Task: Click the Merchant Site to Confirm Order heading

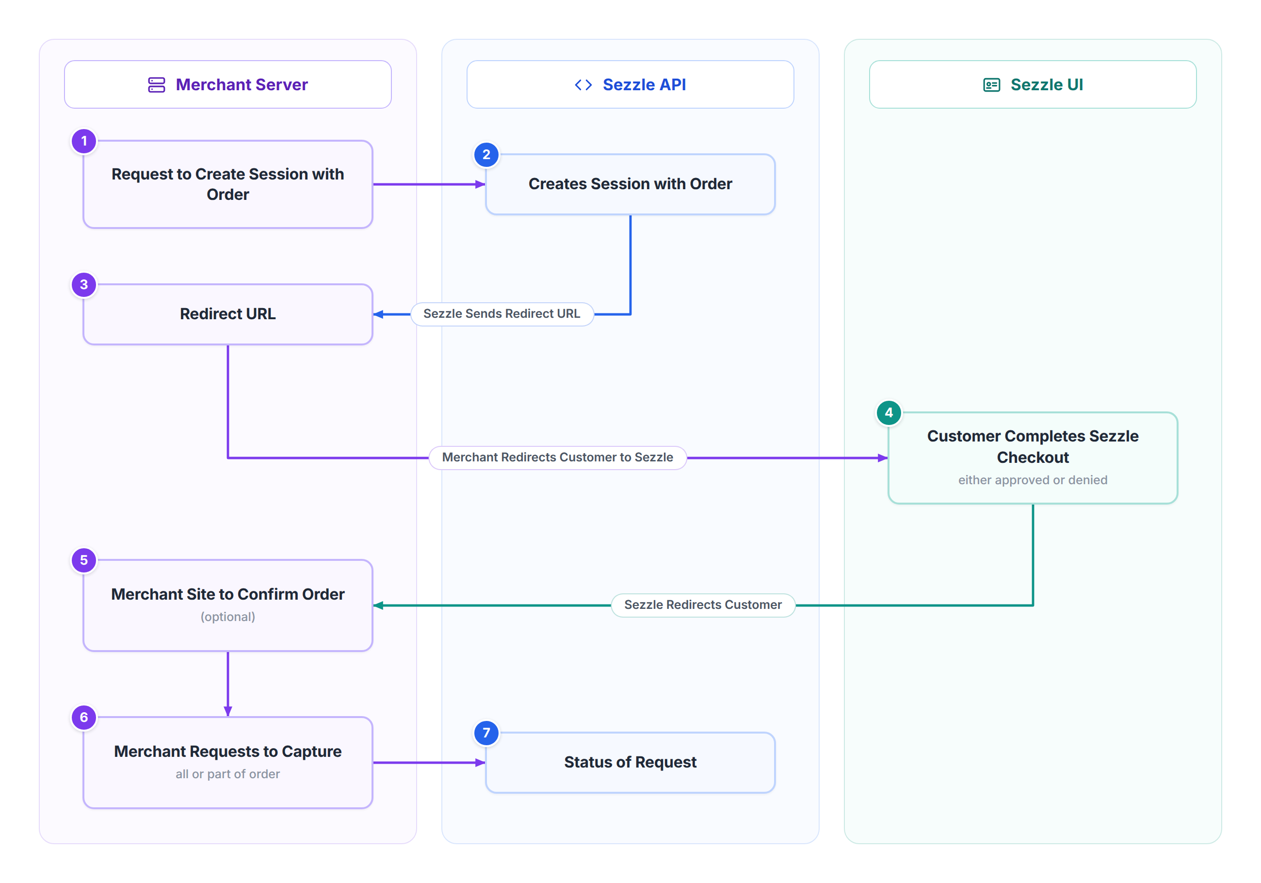Action: click(x=228, y=594)
